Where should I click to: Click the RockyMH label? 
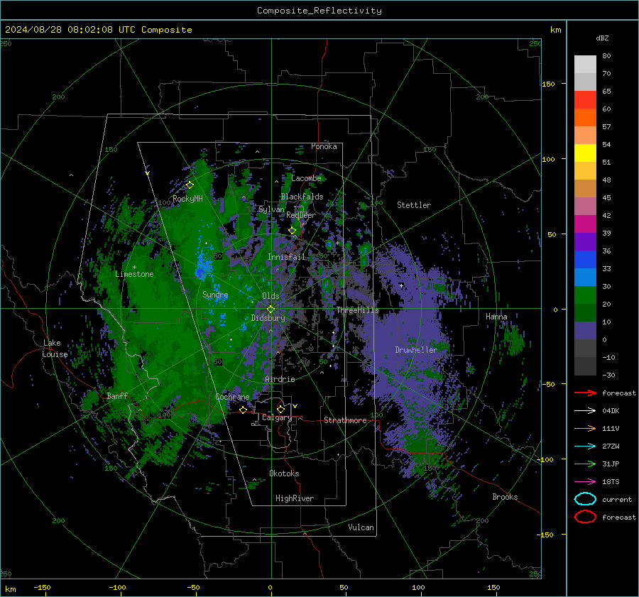pyautogui.click(x=187, y=199)
